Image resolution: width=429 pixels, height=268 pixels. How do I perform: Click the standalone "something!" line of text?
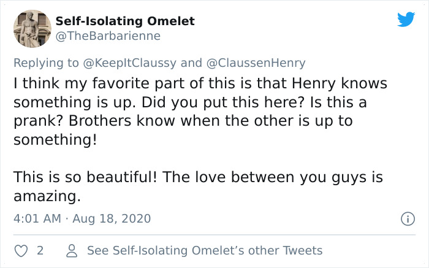point(55,140)
